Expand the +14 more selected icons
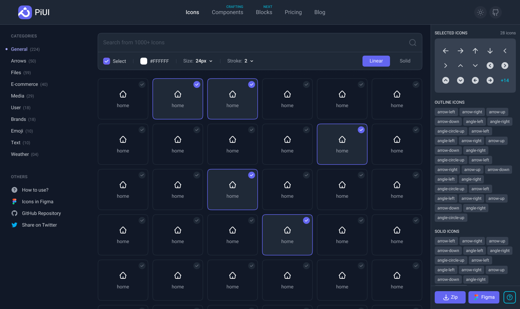The height and width of the screenshot is (309, 520). 505,80
